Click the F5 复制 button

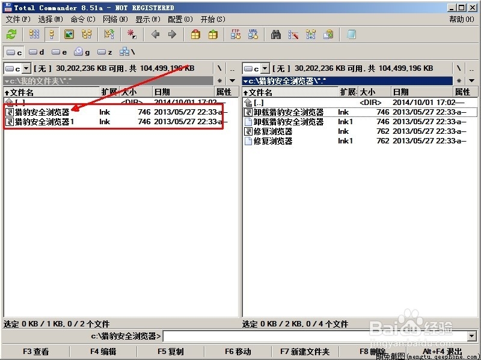click(x=171, y=352)
